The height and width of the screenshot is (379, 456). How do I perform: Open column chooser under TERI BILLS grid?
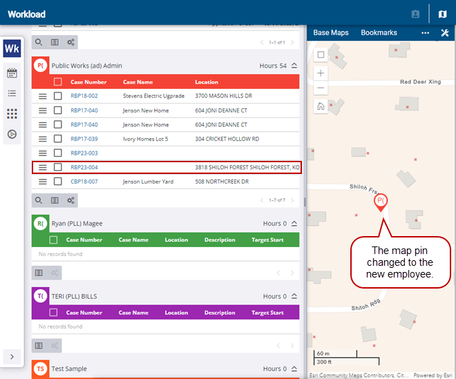(x=39, y=345)
